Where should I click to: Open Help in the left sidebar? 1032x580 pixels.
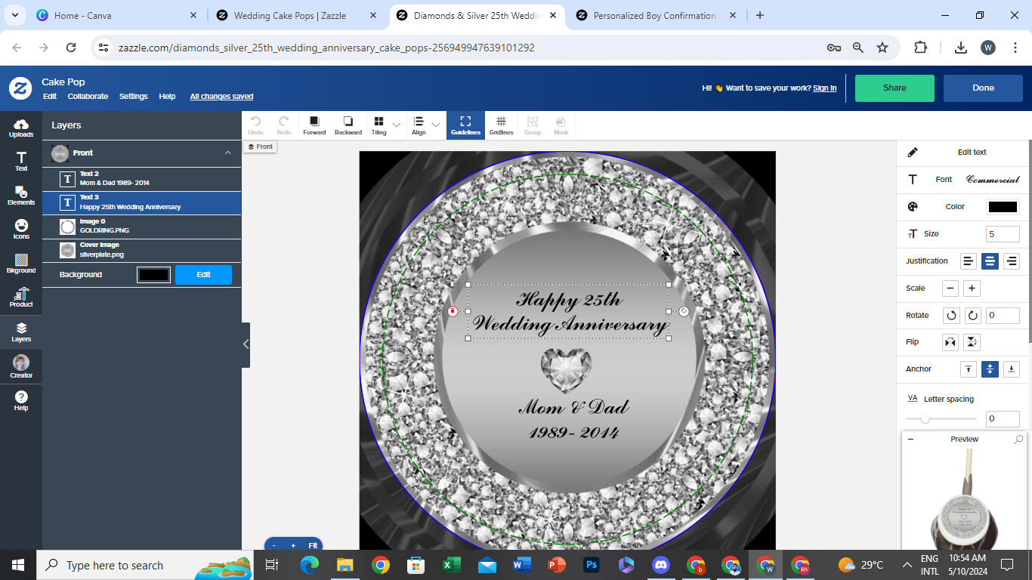coord(21,401)
